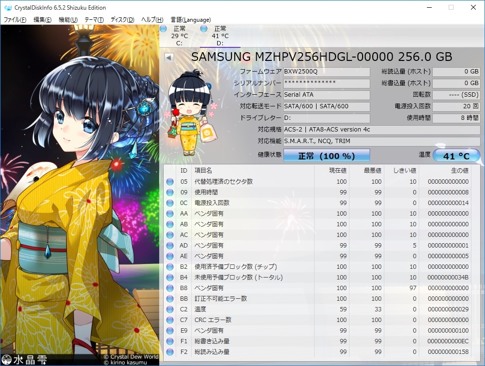Click the firmware field BXW2500Q

(x=327, y=72)
